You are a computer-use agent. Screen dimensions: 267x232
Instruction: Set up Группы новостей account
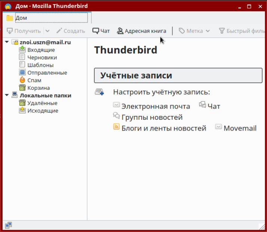152,117
